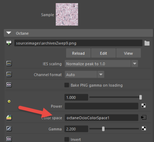Open Power texture checker map button

(x=144, y=106)
